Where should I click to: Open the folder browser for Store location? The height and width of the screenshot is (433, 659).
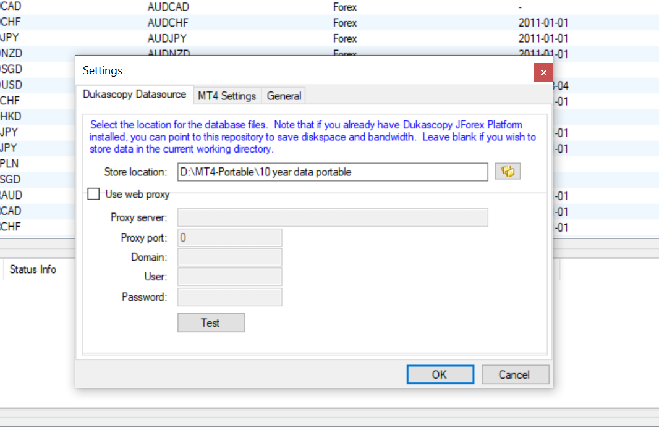pyautogui.click(x=508, y=171)
